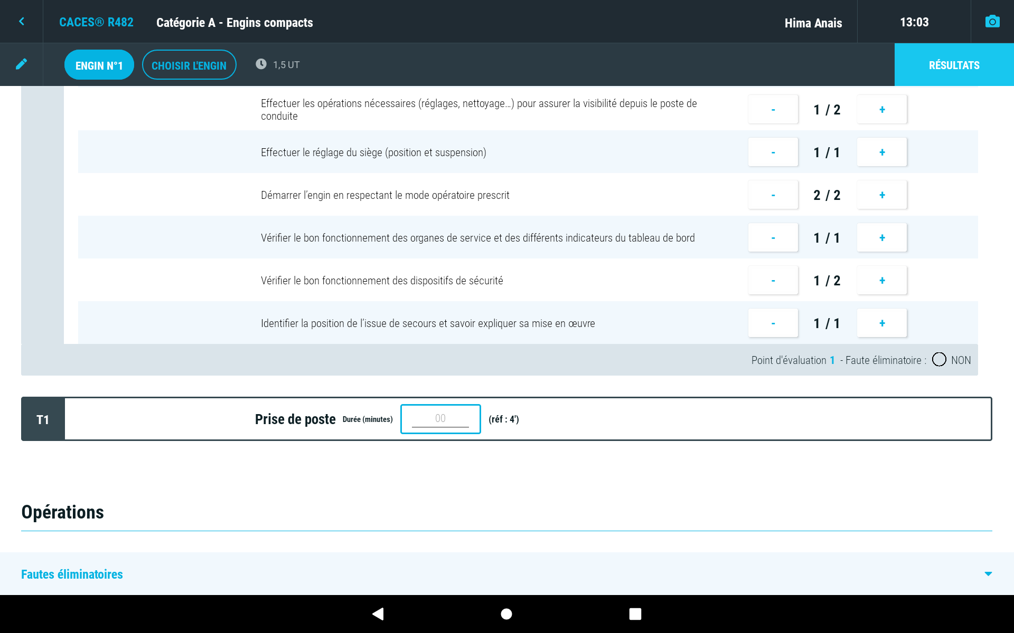Tap the pencil edit icon
Viewport: 1014px width, 633px height.
coord(22,64)
